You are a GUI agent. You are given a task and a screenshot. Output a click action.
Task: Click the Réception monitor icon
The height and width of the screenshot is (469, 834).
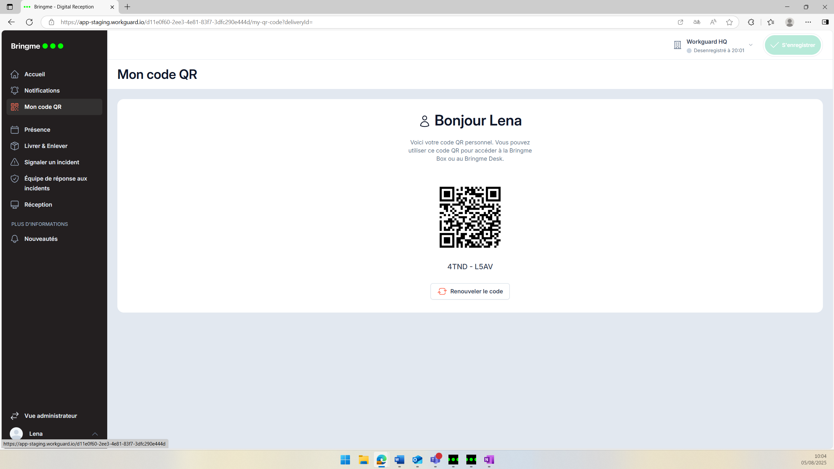click(15, 205)
